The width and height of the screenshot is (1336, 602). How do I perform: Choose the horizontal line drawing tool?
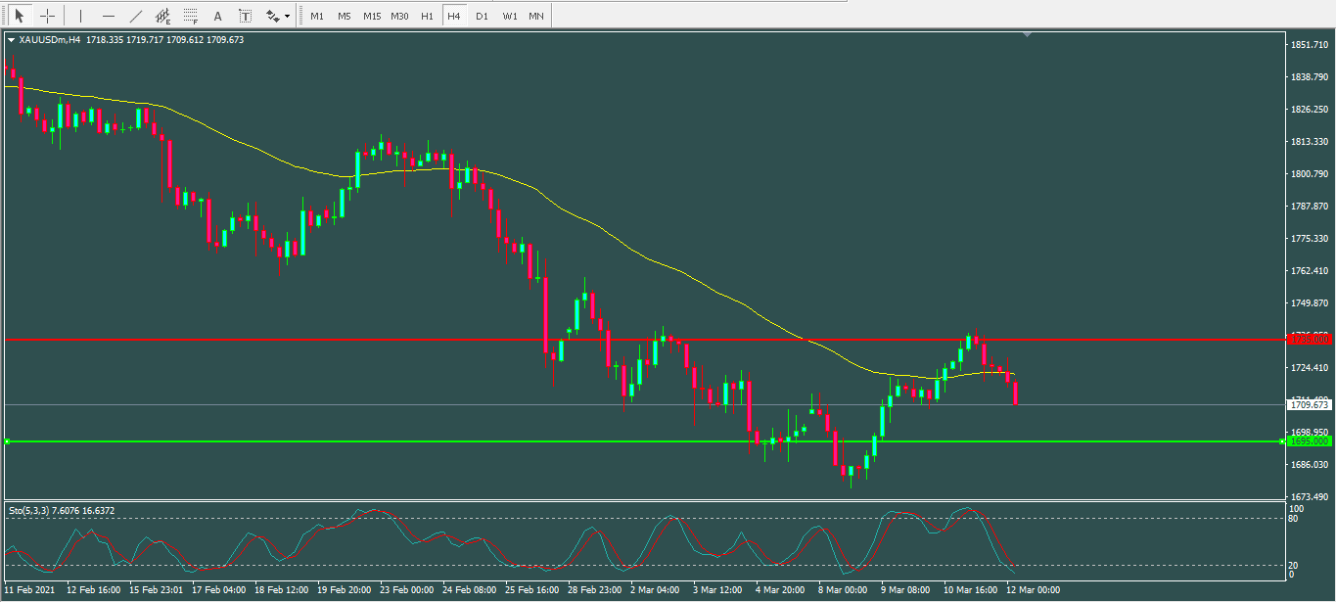point(108,16)
